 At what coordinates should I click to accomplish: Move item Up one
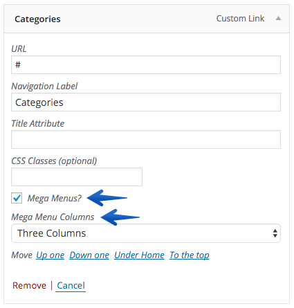(x=50, y=255)
